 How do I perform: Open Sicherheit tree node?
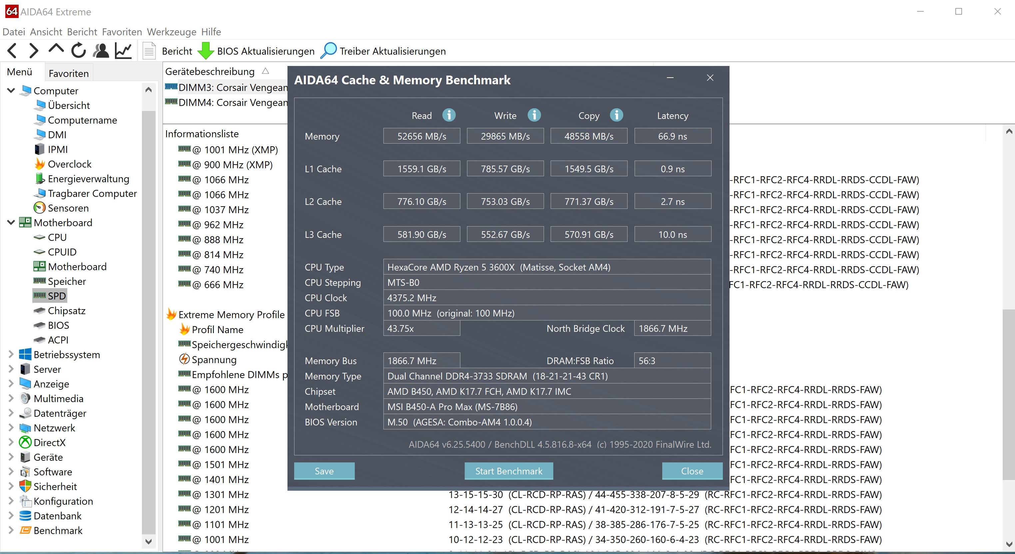[x=48, y=487]
